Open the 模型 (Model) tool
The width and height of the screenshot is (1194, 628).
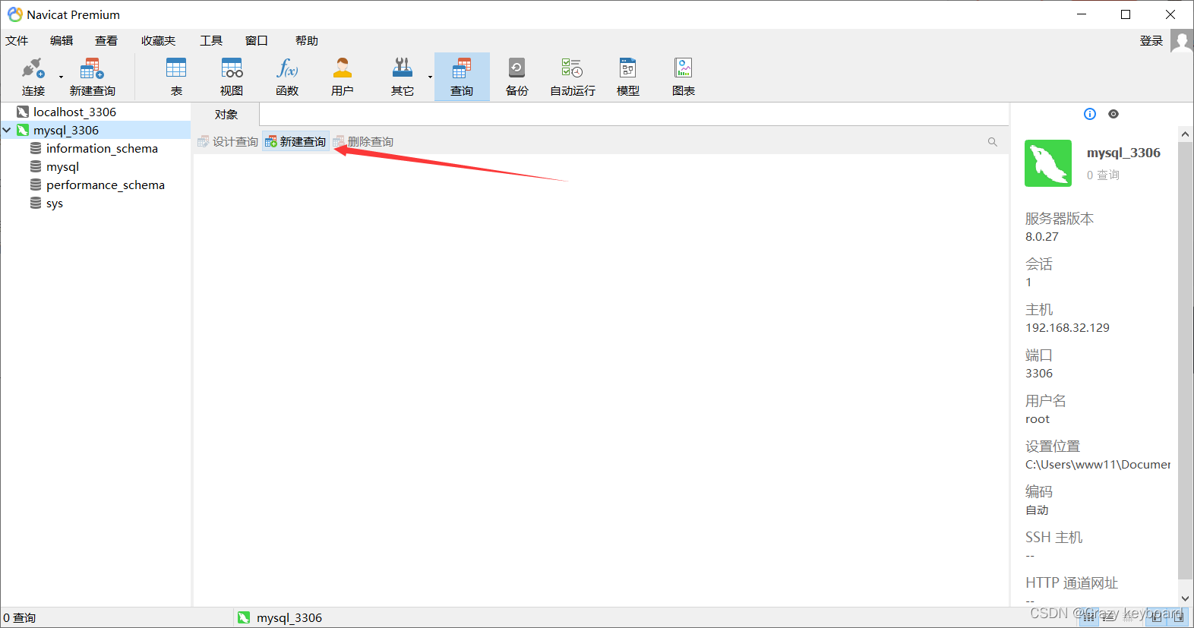pyautogui.click(x=628, y=77)
